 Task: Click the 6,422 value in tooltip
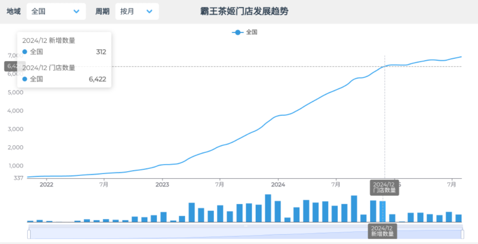tap(97, 79)
